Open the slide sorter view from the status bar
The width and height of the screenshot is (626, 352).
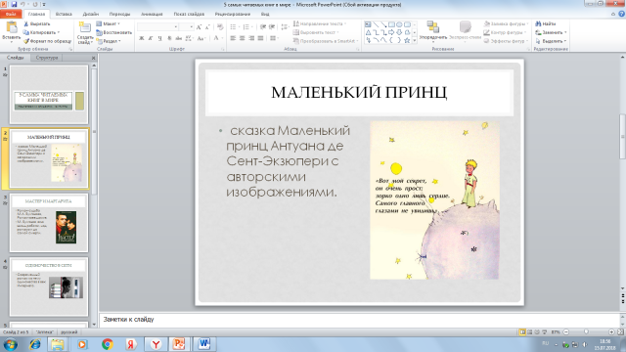click(530, 332)
